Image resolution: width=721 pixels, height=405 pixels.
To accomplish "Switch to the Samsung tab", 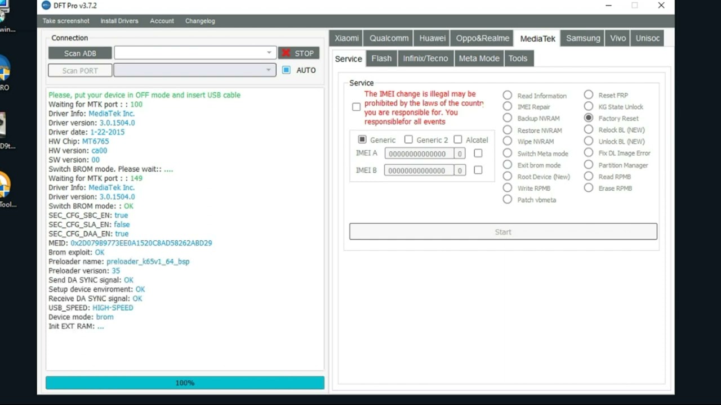I will click(583, 38).
